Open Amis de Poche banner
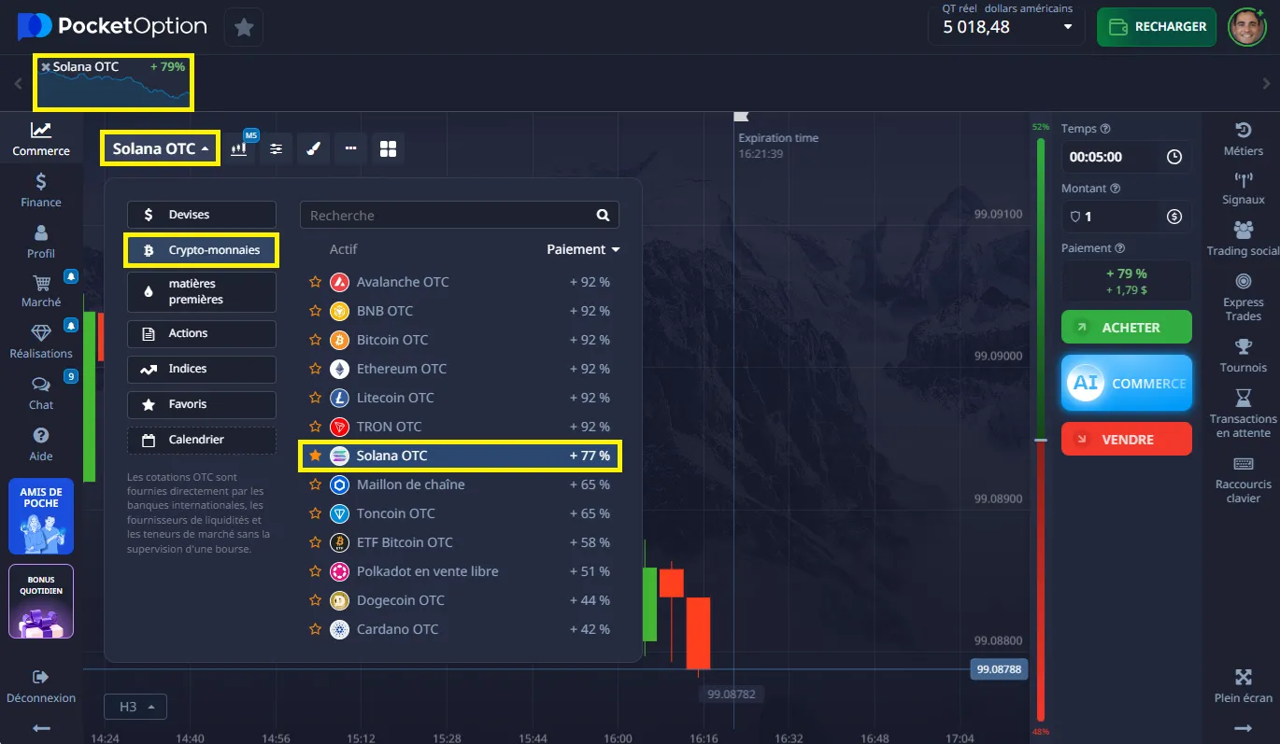Viewport: 1280px width, 744px height. (x=41, y=516)
